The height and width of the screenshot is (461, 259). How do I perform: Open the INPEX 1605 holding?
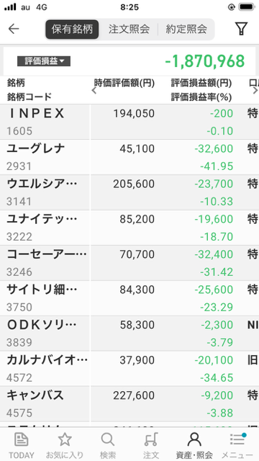(x=129, y=122)
